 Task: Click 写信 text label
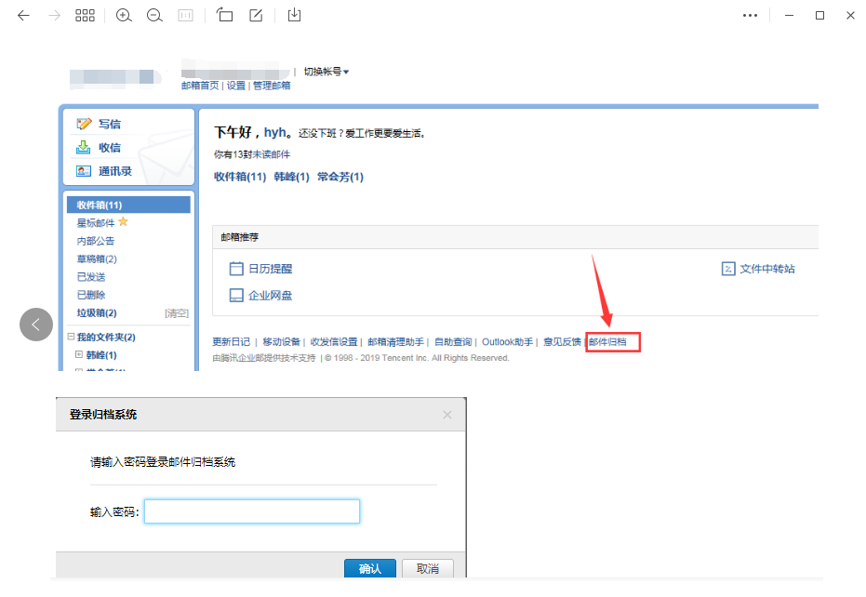tap(110, 125)
